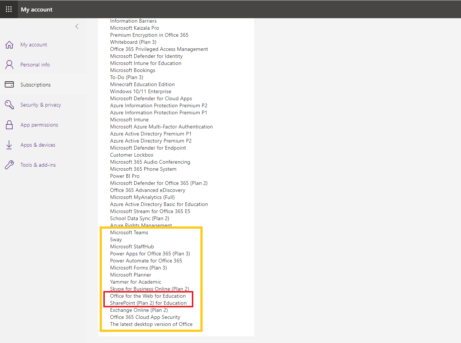This screenshot has width=461, height=343.
Task: Select Office 365 Advanced eDiscovery
Action: (x=148, y=190)
